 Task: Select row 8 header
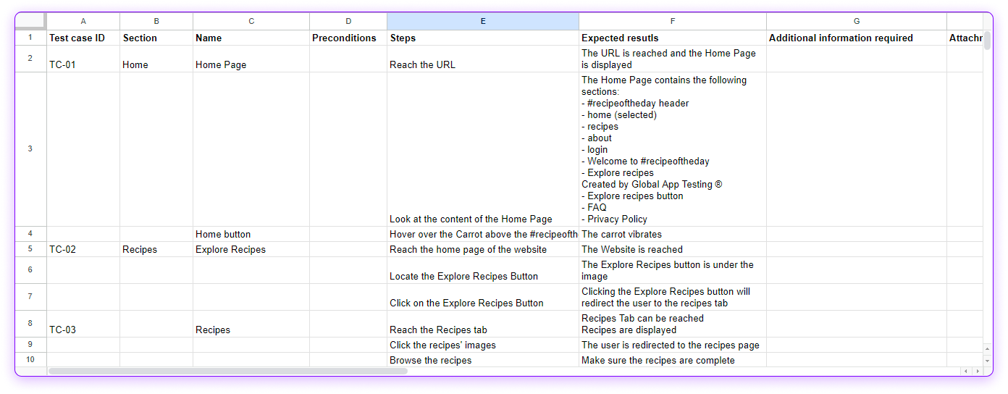pyautogui.click(x=30, y=324)
